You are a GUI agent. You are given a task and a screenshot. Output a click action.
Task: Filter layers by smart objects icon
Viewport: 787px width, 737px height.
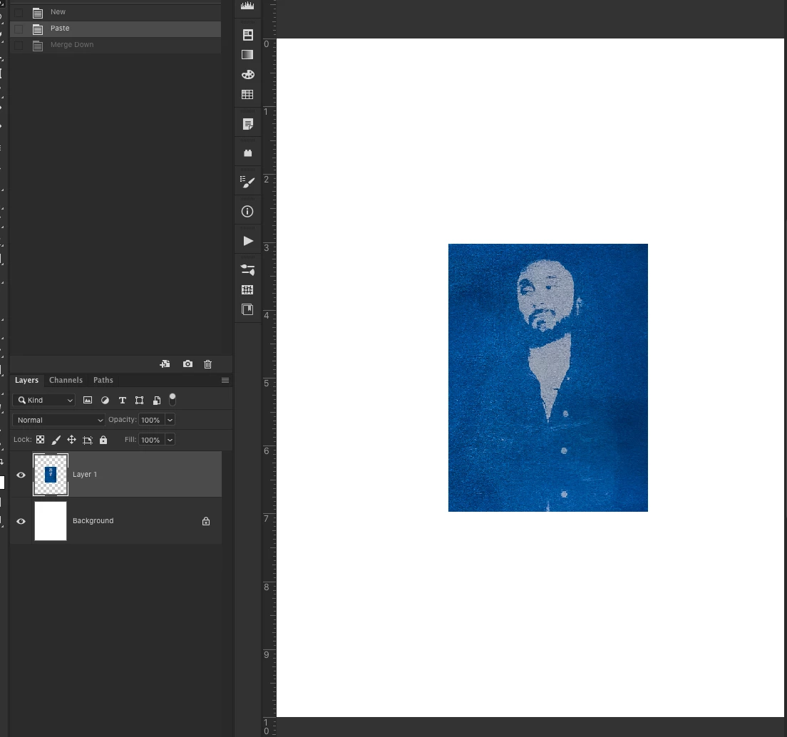point(157,400)
